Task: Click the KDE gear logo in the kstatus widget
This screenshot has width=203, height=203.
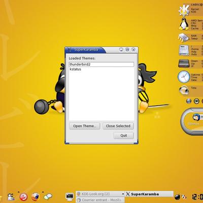Action: point(184,10)
